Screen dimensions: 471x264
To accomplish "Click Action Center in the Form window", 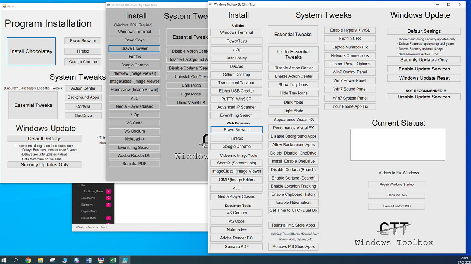I will pos(83,88).
